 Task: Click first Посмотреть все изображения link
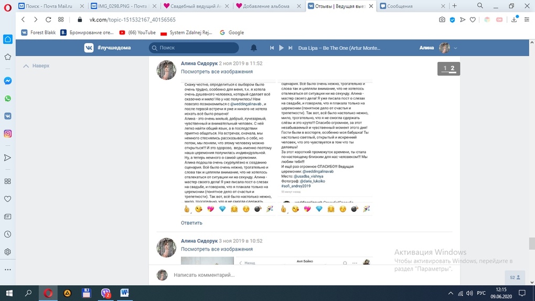(217, 72)
